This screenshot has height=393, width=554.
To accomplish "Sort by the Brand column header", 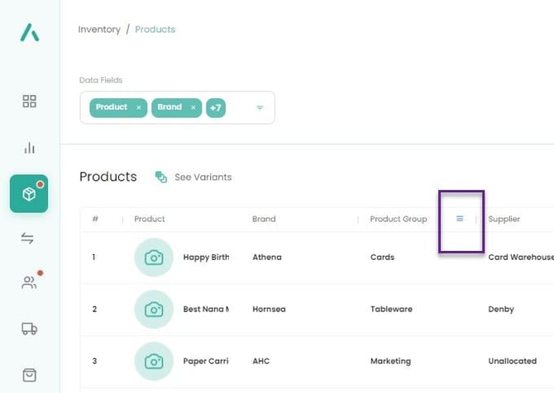I will (x=264, y=219).
